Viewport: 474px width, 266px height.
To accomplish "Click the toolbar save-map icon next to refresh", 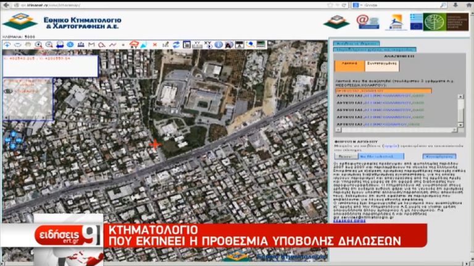I will point(186,45).
